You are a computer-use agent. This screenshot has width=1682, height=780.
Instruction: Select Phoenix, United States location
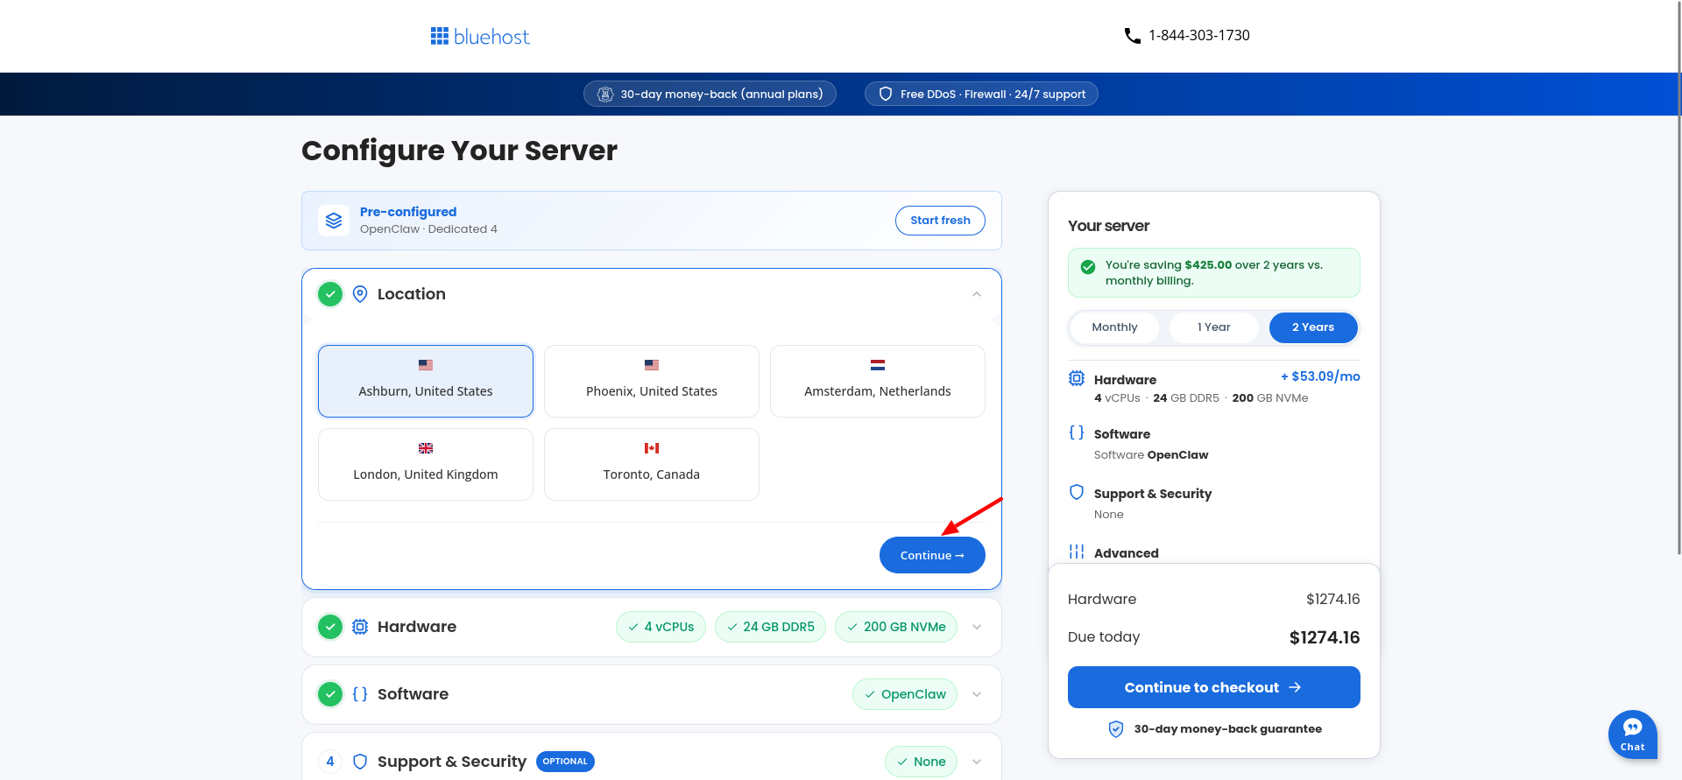[x=652, y=381]
